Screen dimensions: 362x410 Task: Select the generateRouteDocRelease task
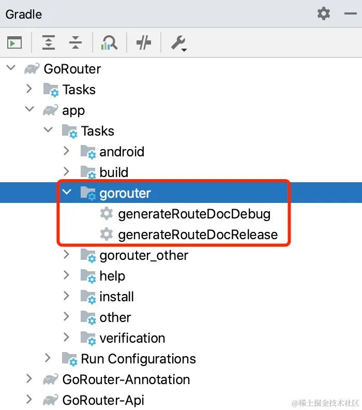198,235
